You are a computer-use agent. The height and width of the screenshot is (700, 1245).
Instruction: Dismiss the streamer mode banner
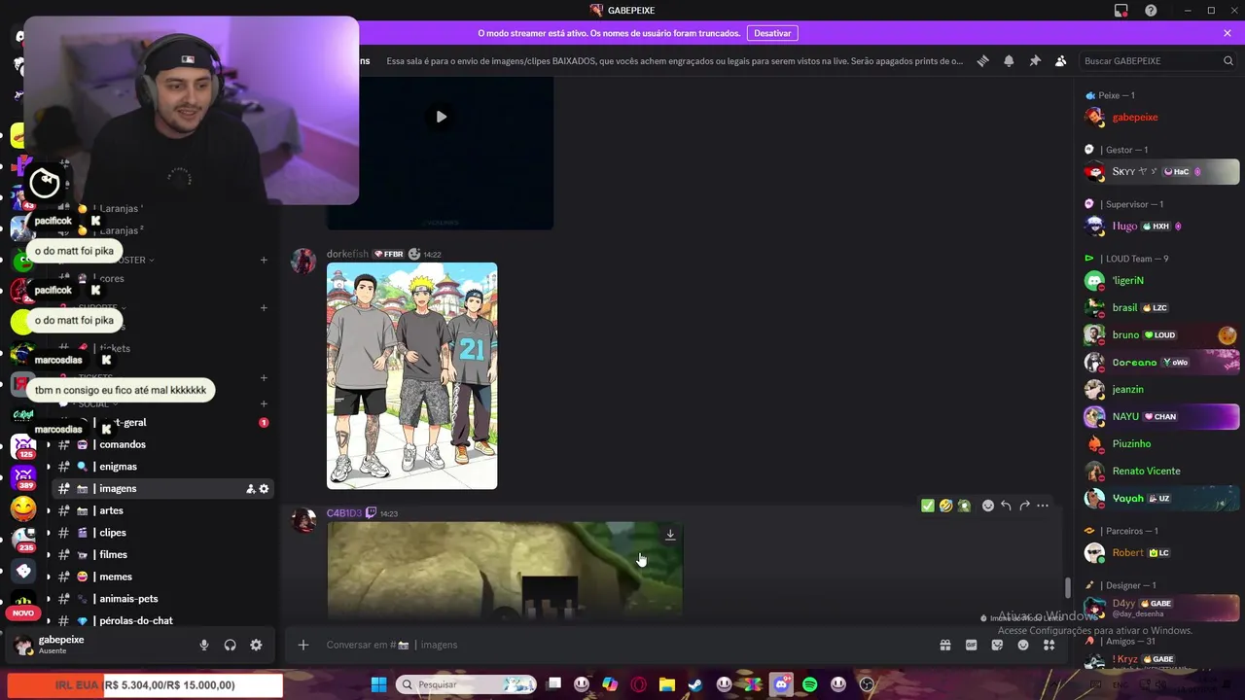coord(1227,33)
